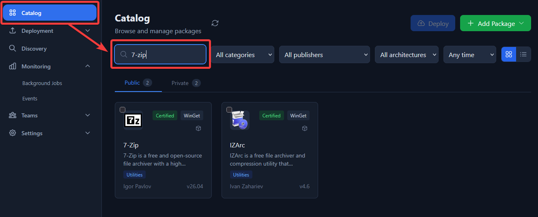Switch to the Private tab
This screenshot has height=217, width=538.
(x=186, y=83)
